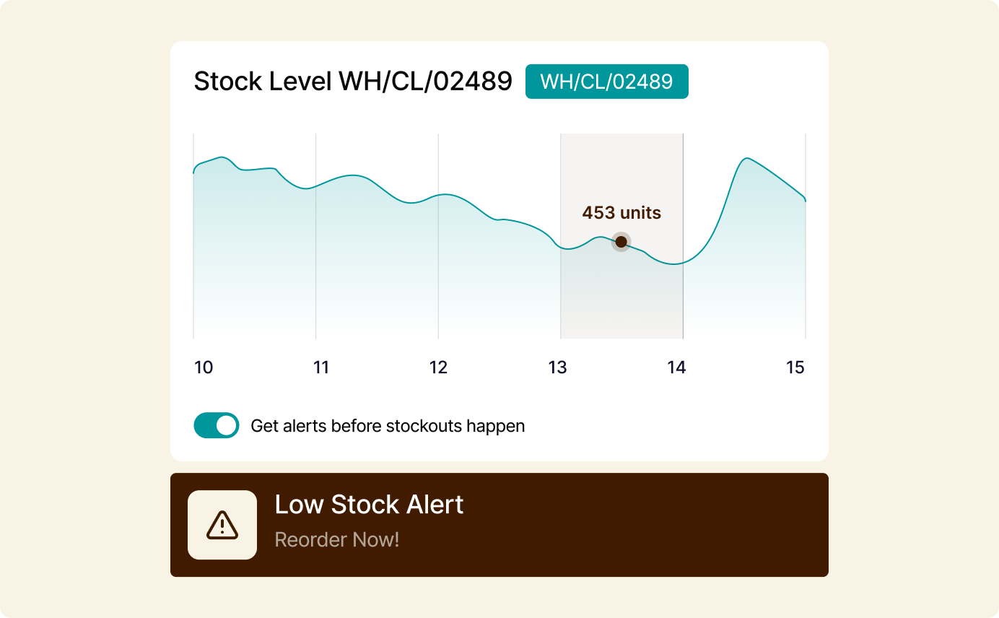Click the Stock Level WH/CL/02489 heading

click(354, 80)
